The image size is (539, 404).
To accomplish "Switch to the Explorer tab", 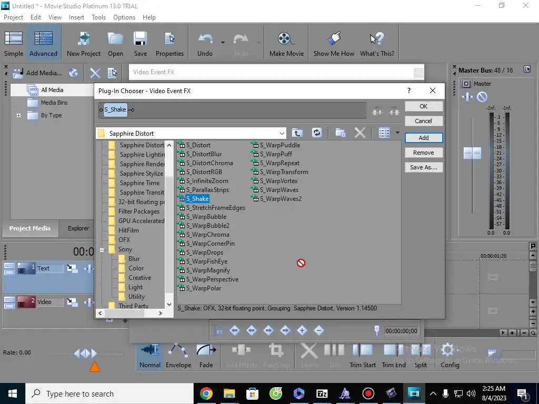I will coord(78,228).
